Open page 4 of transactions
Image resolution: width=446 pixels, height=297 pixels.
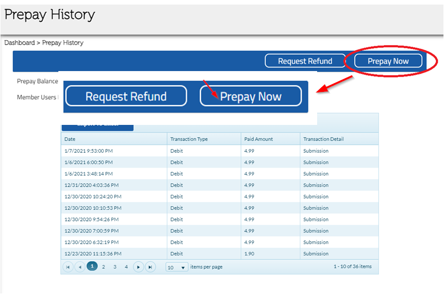(x=126, y=267)
